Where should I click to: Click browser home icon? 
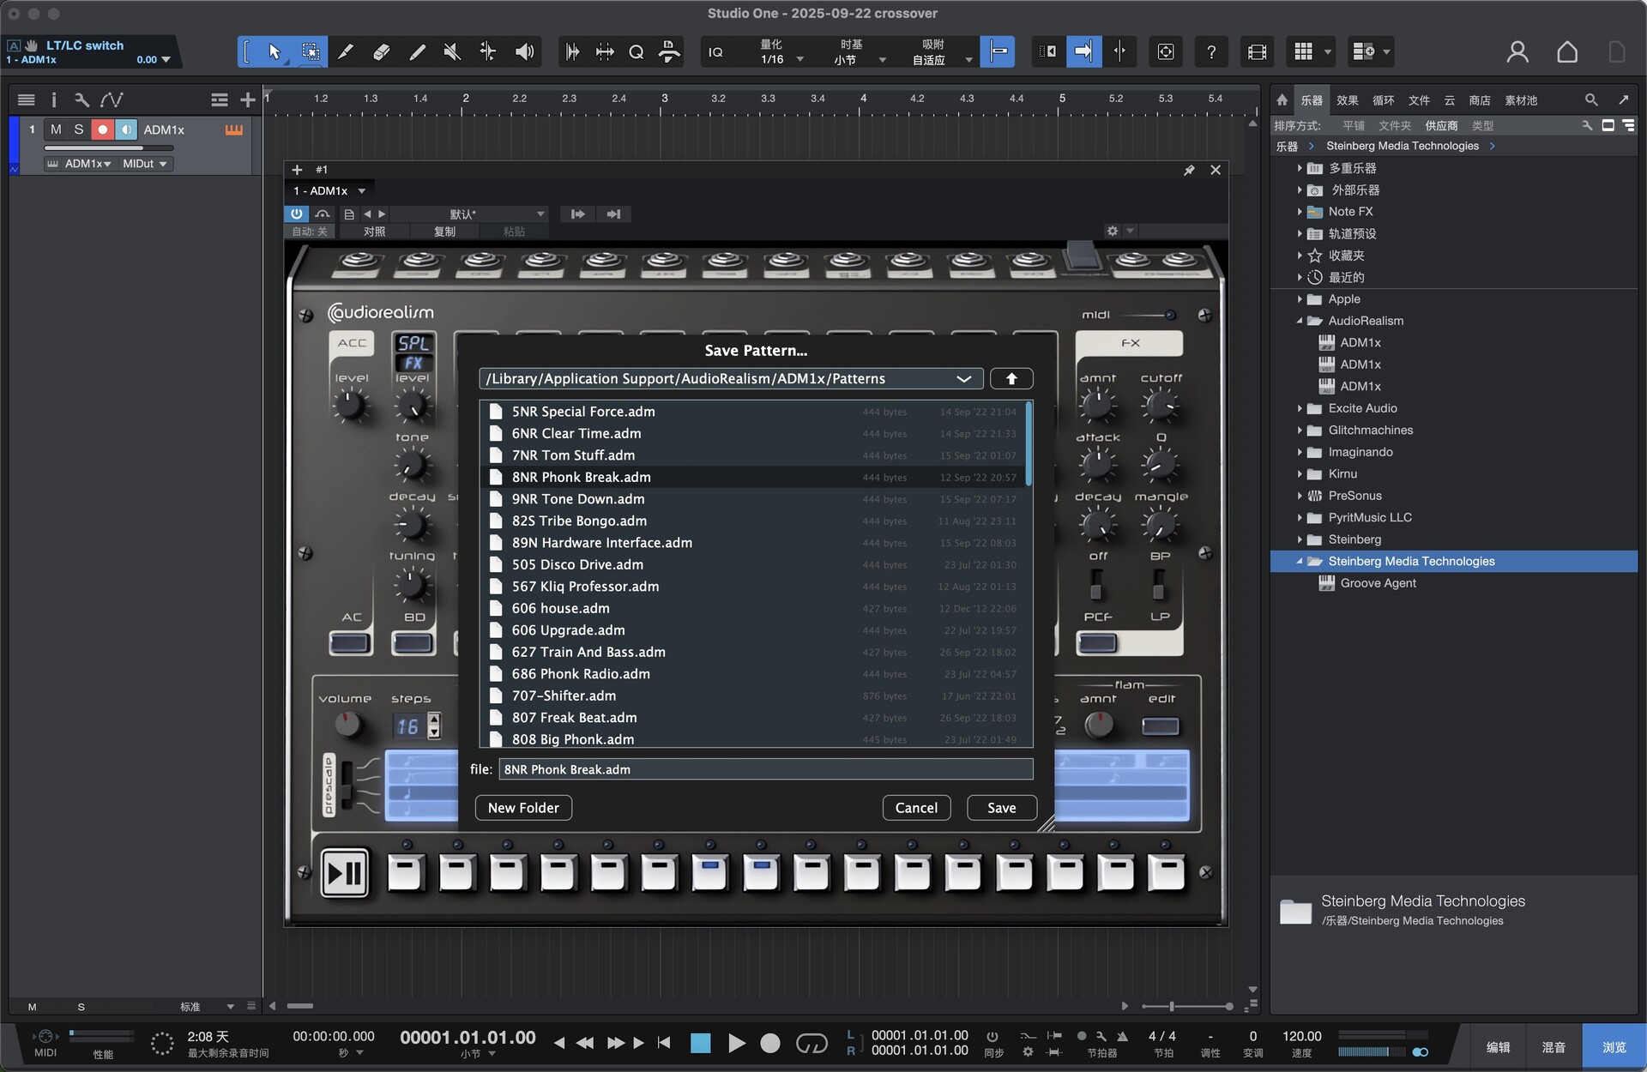point(1282,100)
